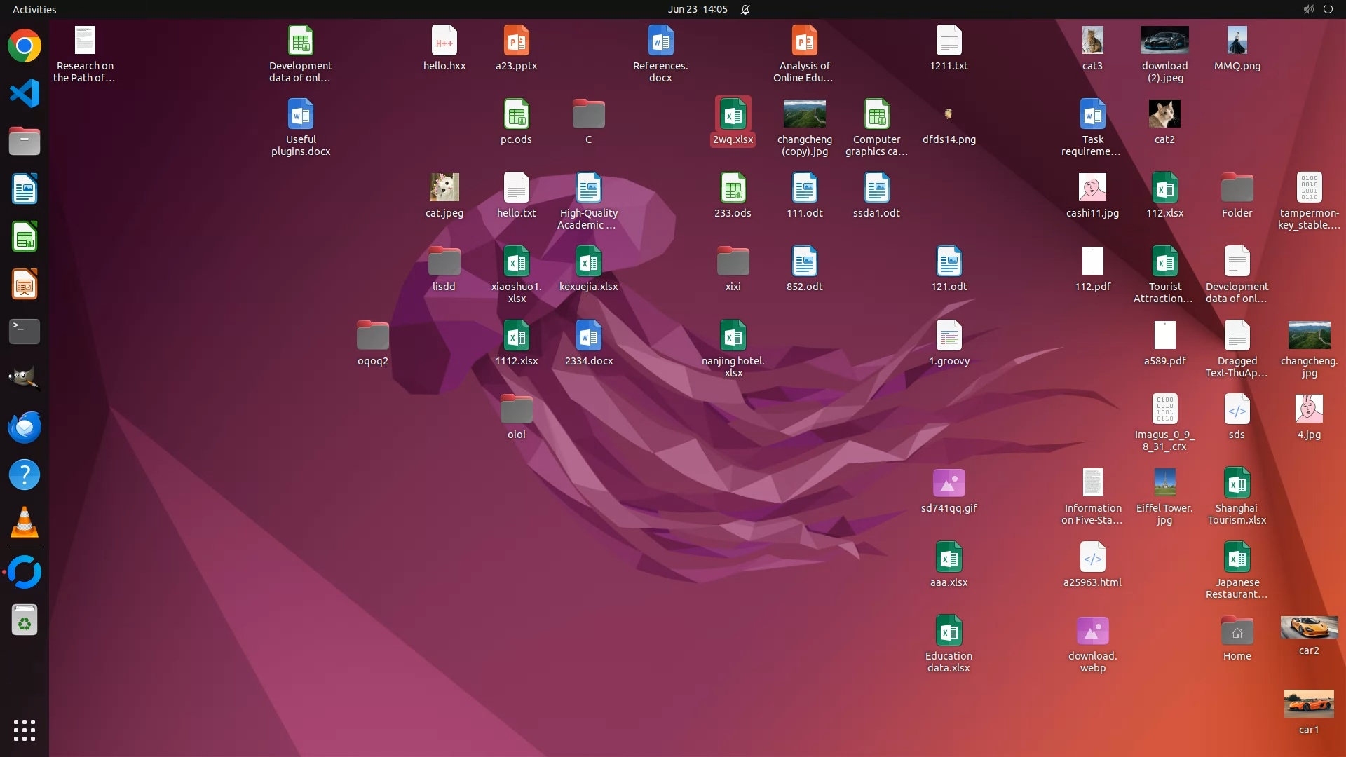The width and height of the screenshot is (1346, 757).
Task: Open the Activities overview
Action: click(34, 9)
